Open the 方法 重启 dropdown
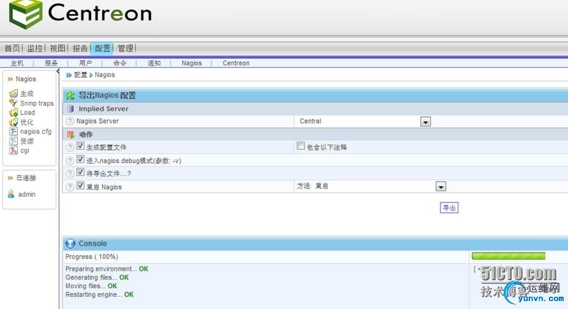Screen dimensions: 568x309 tap(441, 187)
